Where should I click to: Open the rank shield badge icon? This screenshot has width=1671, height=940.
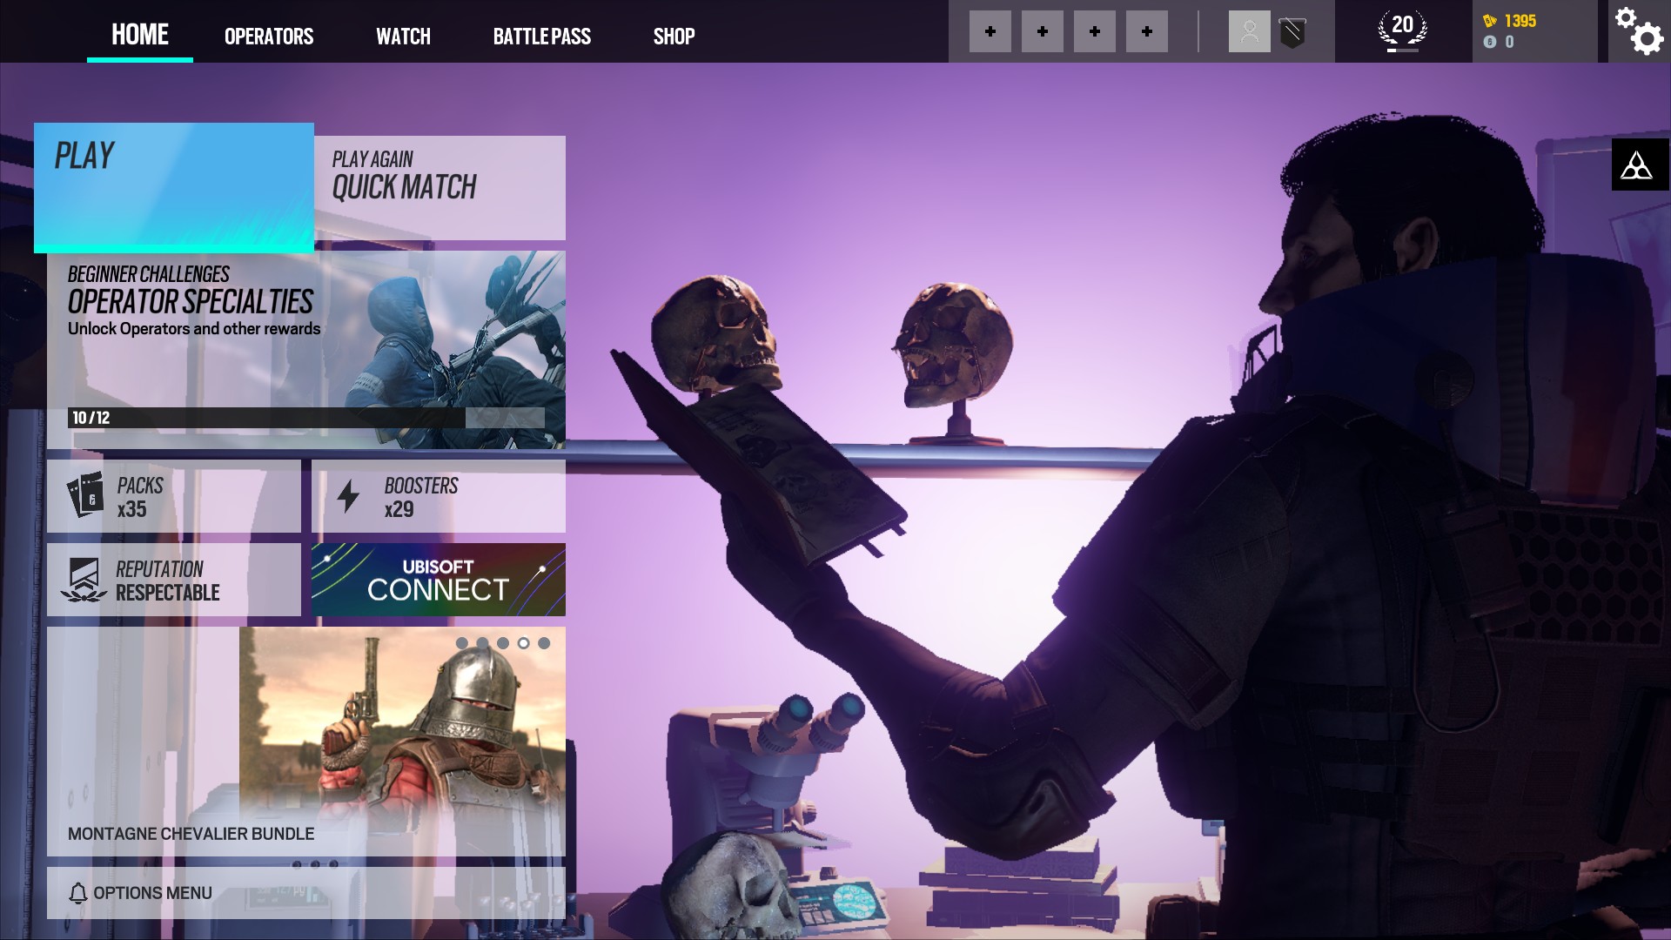click(x=1293, y=33)
